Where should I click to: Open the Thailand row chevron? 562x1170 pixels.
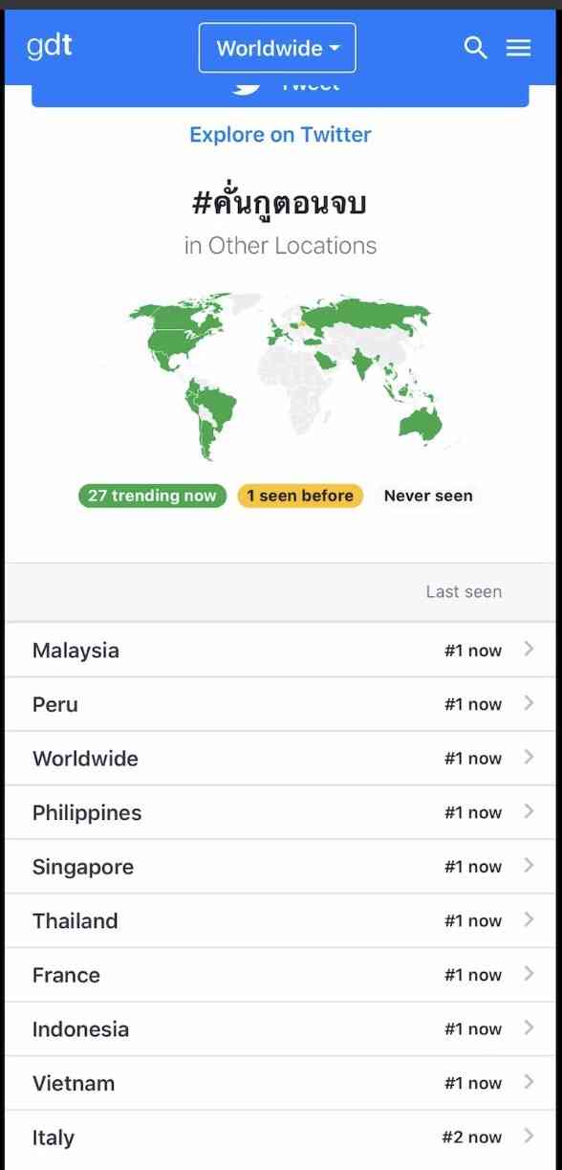click(x=530, y=920)
